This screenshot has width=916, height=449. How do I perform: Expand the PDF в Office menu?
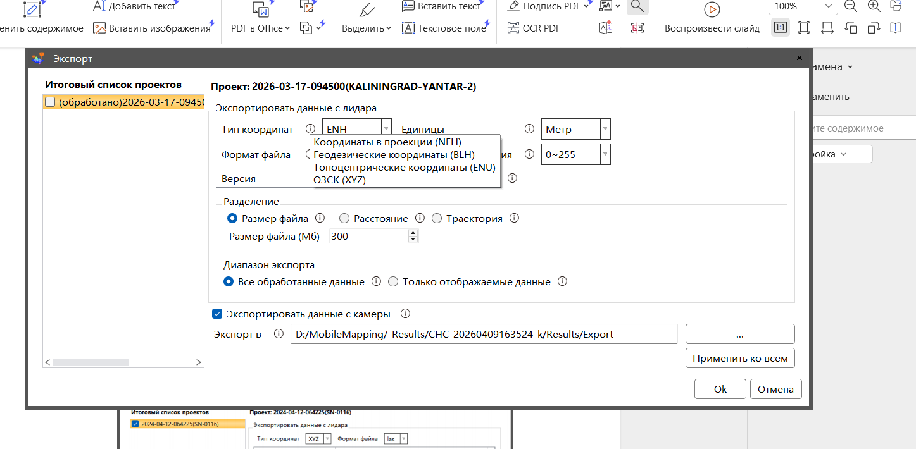tap(260, 28)
